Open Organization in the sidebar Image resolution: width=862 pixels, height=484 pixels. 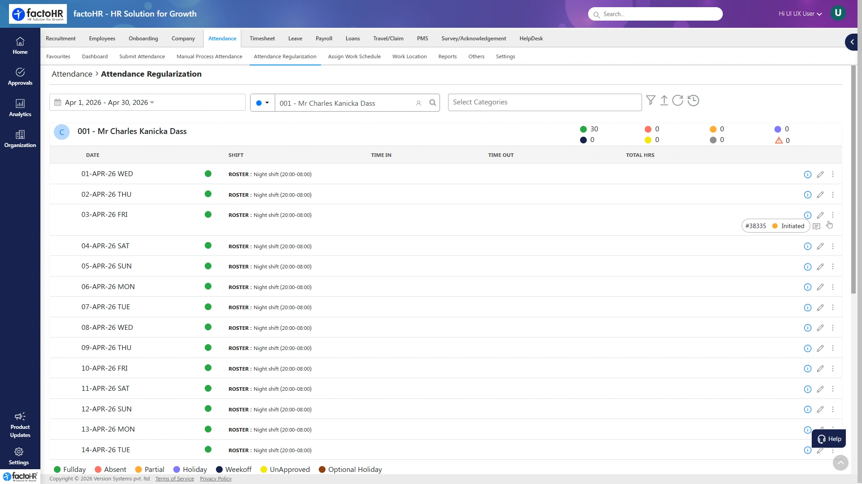coord(20,139)
